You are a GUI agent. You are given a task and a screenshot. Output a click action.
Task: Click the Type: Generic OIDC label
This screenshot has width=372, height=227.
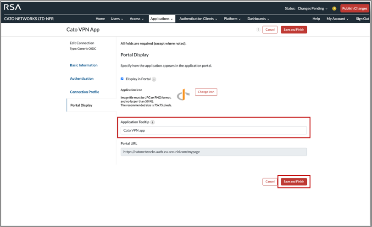click(x=83, y=49)
